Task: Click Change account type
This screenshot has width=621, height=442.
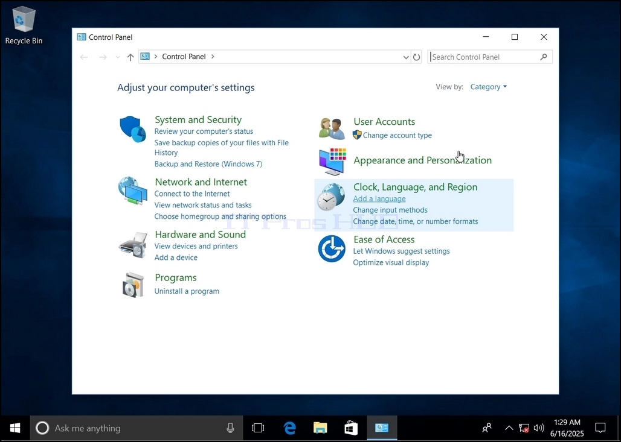Action: pyautogui.click(x=397, y=135)
